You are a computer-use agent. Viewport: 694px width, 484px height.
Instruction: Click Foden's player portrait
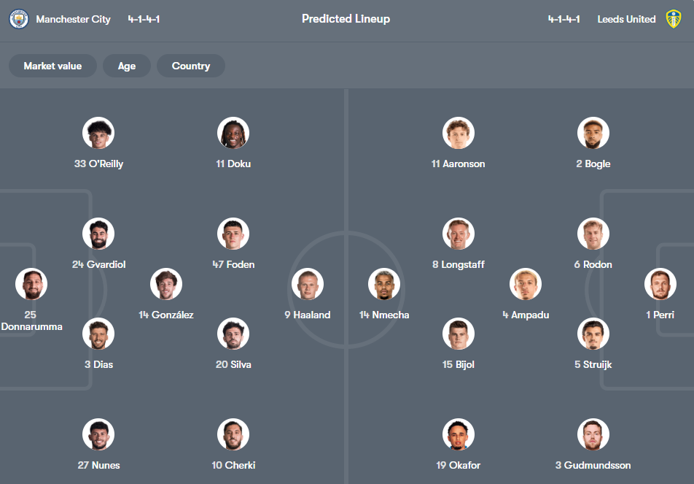pos(233,234)
